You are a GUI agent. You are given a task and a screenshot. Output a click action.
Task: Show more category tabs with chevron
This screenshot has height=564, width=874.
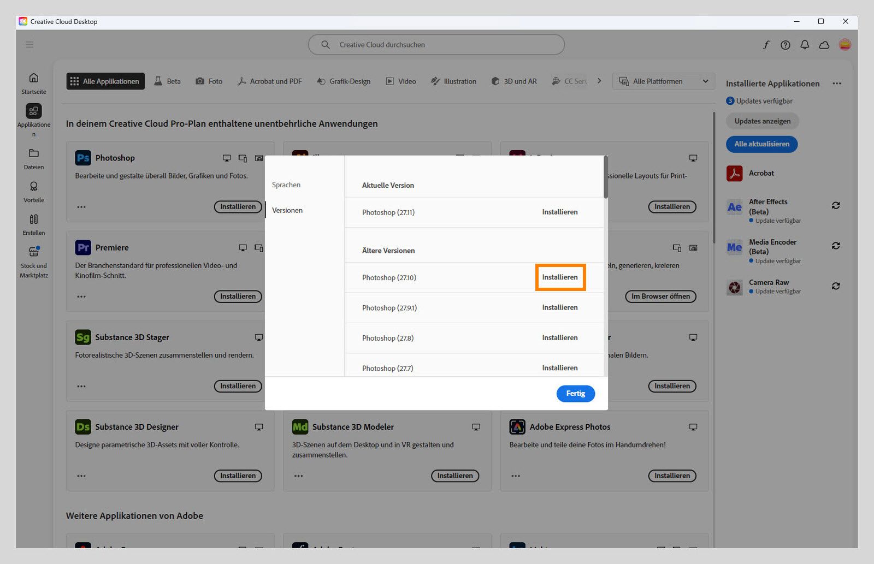coord(599,81)
